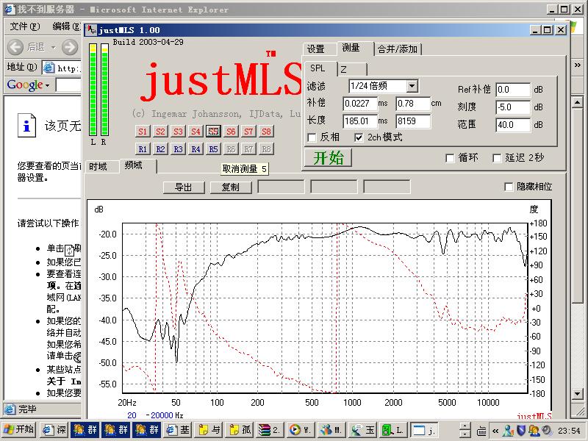Check the 隐藏相位 (hide phase) checkbox
Screen dimensions: 588x441
coord(509,187)
